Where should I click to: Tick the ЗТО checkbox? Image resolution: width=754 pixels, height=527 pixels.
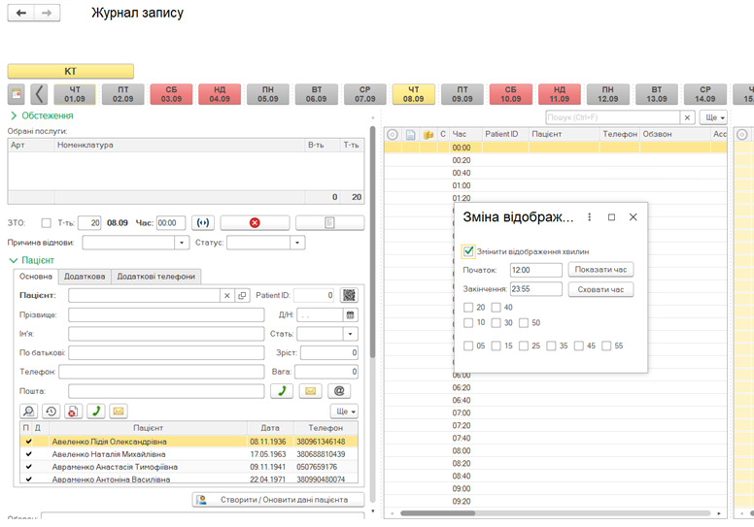(47, 222)
